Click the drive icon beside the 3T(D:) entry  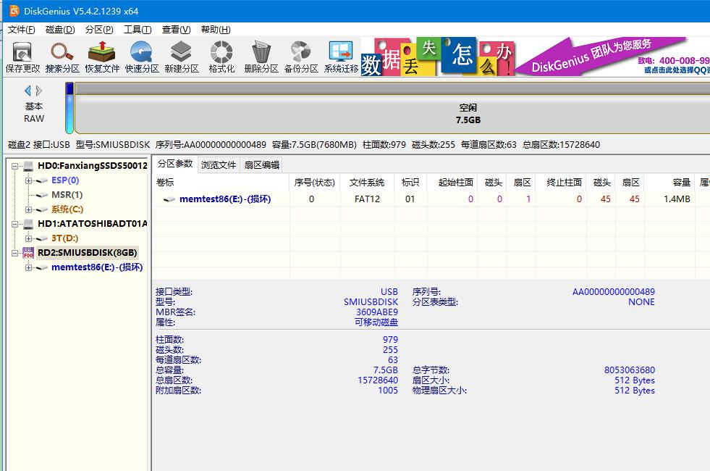(x=42, y=238)
